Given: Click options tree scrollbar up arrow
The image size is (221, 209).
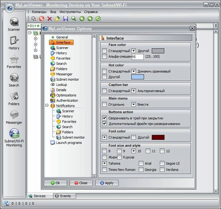Looking at the screenshot, I should click(94, 36).
